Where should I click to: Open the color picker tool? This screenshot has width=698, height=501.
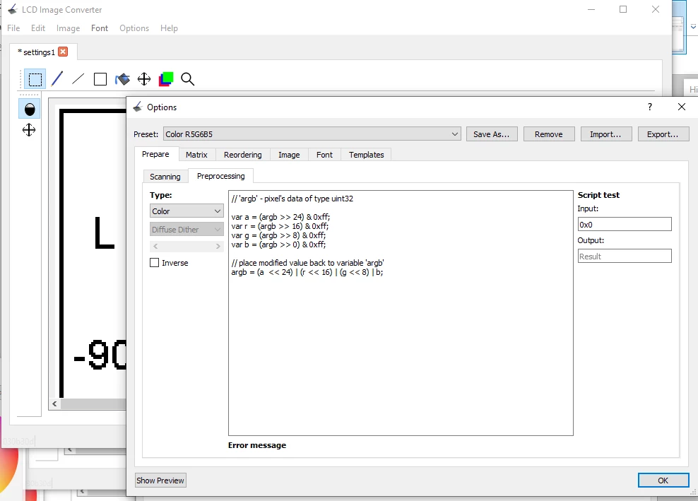tap(165, 79)
